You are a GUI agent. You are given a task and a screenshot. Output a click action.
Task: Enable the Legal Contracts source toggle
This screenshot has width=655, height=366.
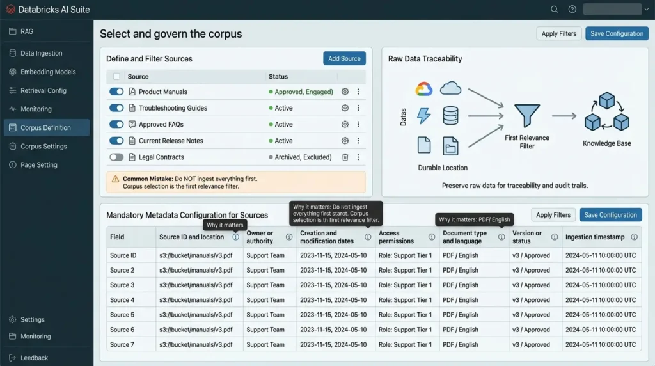click(116, 157)
